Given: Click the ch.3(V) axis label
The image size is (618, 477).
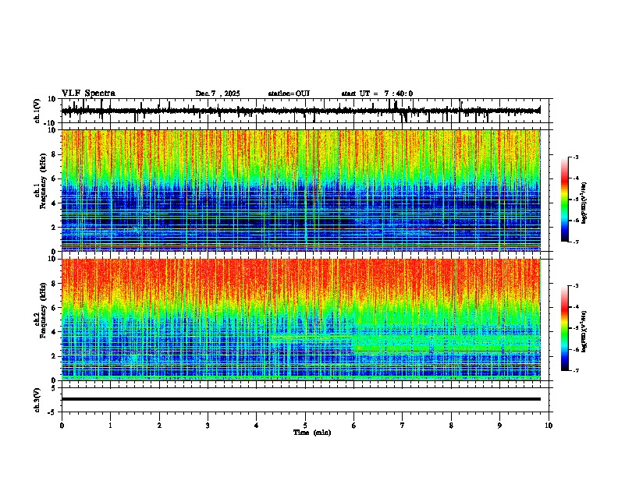Looking at the screenshot, I should click(x=37, y=400).
